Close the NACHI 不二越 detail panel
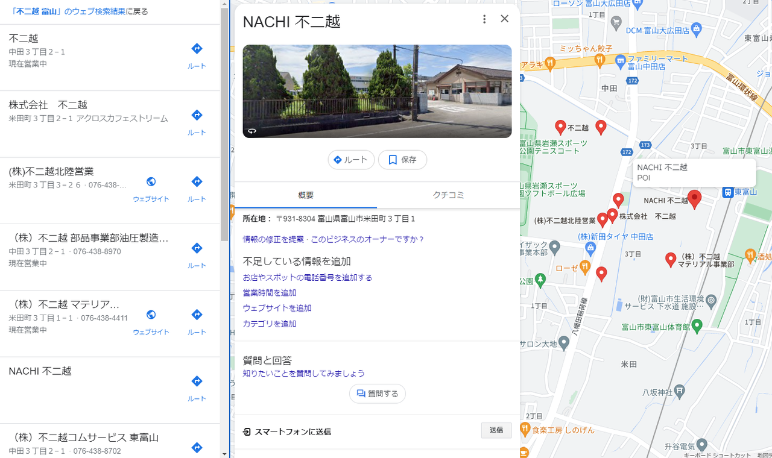Screen dimensions: 772x458 click(505, 19)
